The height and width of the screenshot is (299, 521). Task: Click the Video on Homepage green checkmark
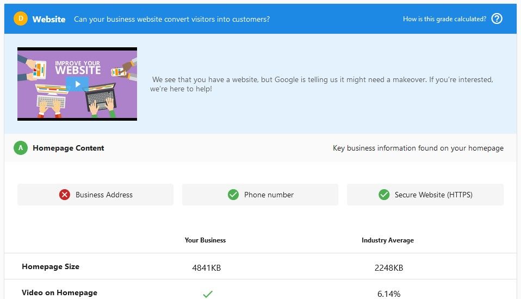[208, 294]
